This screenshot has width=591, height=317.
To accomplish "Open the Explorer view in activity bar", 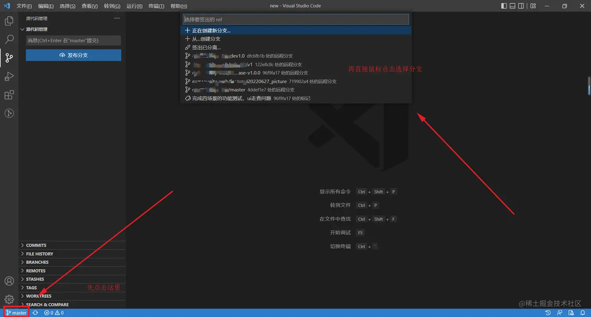I will pos(9,21).
